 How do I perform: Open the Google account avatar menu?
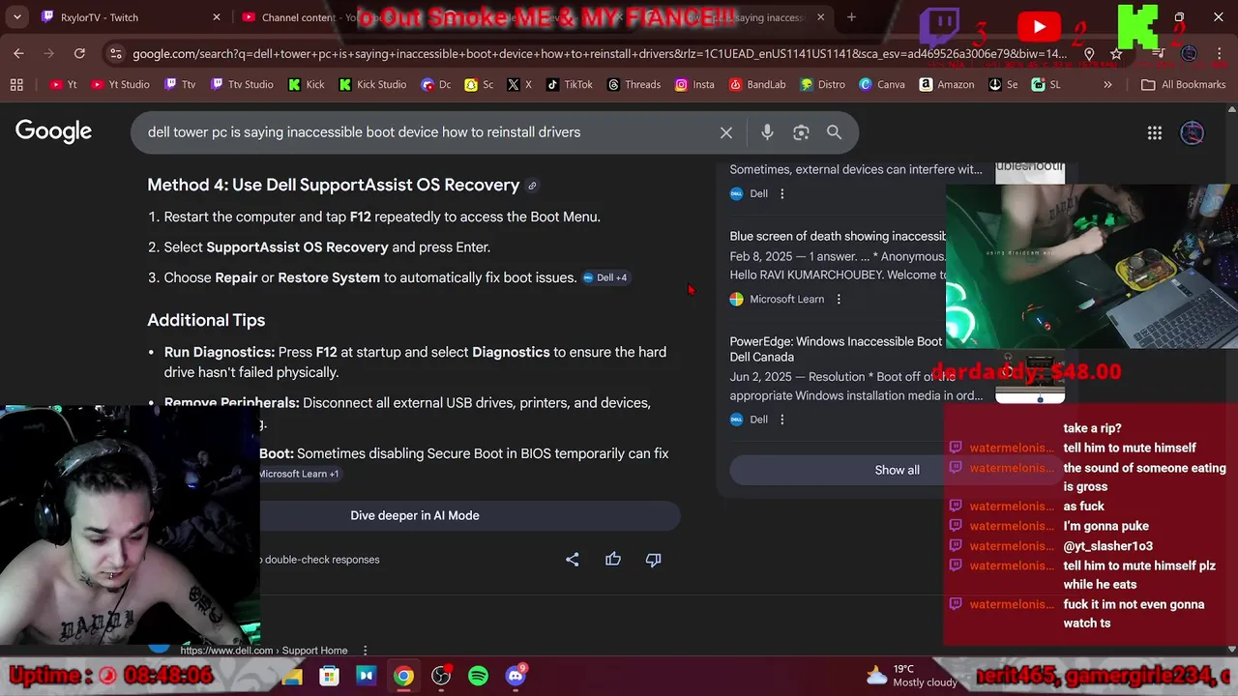pyautogui.click(x=1193, y=133)
